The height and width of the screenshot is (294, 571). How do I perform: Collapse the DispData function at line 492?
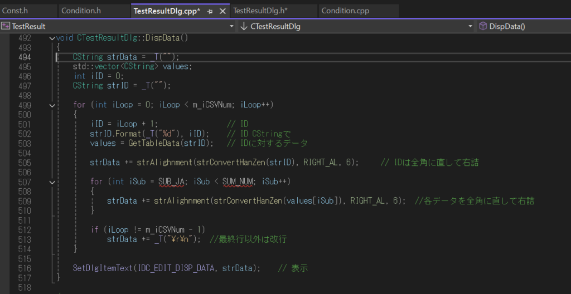click(52, 38)
